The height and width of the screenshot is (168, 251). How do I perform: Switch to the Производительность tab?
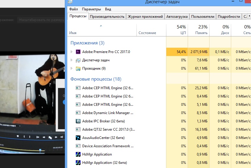[x=107, y=17]
